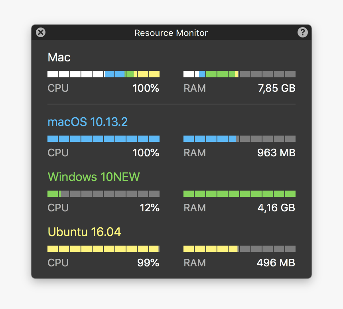Select the macOS 10.13.2 virtual machine name
Viewport: 343px width, 309px height.
tap(87, 122)
